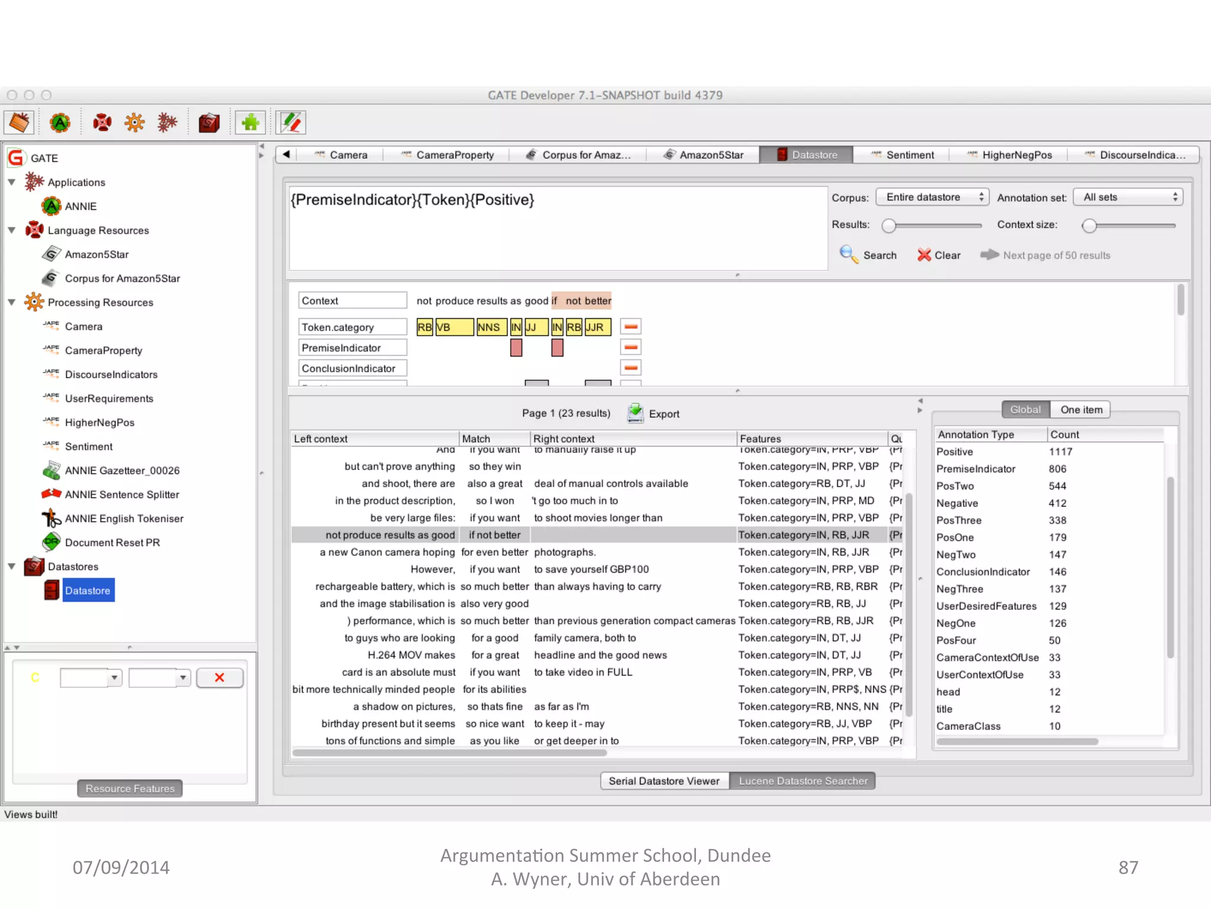Collapse the Processing Resources tree node

click(x=12, y=302)
